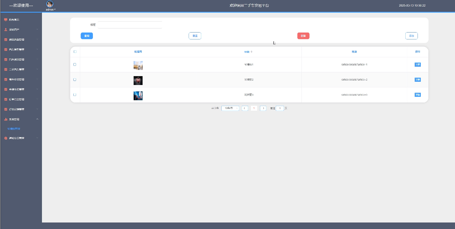Open the 10条/页 page size dropdown
Image resolution: width=455 pixels, height=229 pixels.
(x=231, y=108)
